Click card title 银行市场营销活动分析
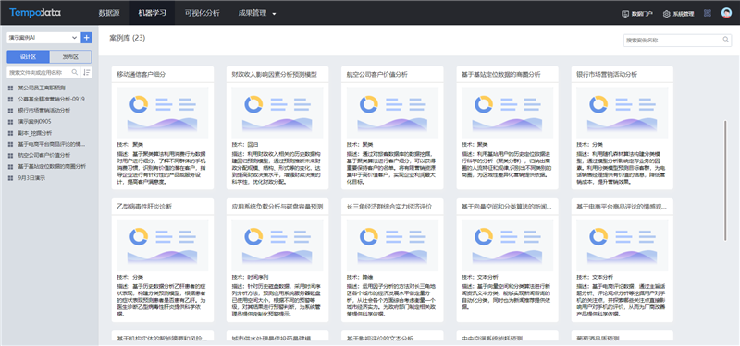 point(607,75)
